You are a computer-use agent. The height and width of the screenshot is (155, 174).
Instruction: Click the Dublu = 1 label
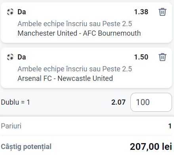(x=15, y=102)
